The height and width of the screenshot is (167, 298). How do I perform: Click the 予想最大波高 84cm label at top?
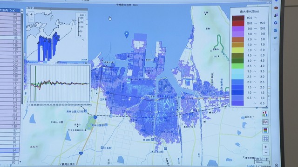127,5
